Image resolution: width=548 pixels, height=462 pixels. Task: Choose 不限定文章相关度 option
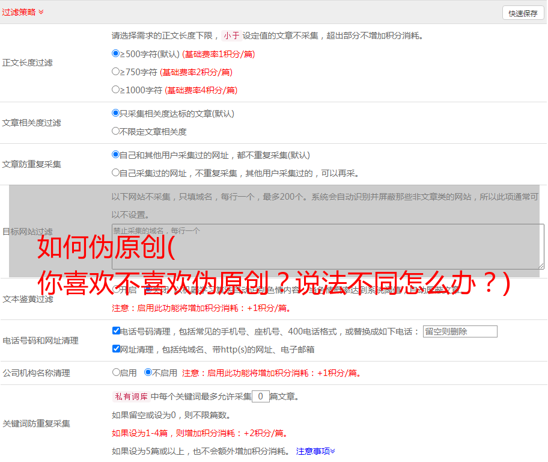tap(115, 131)
